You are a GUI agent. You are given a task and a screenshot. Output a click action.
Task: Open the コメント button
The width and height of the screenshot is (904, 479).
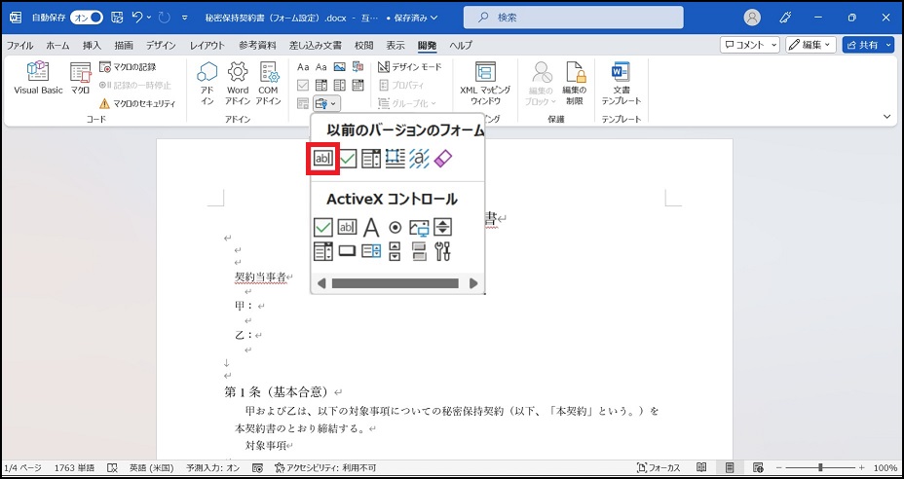(x=750, y=45)
